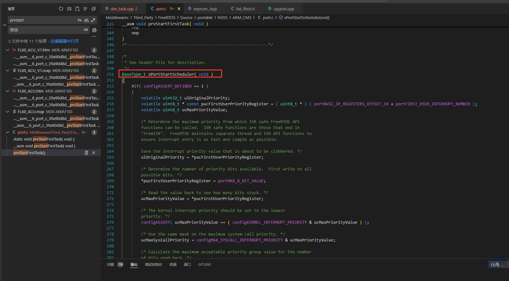Click the C++ icon on dev_task.cpp tab

[107, 9]
